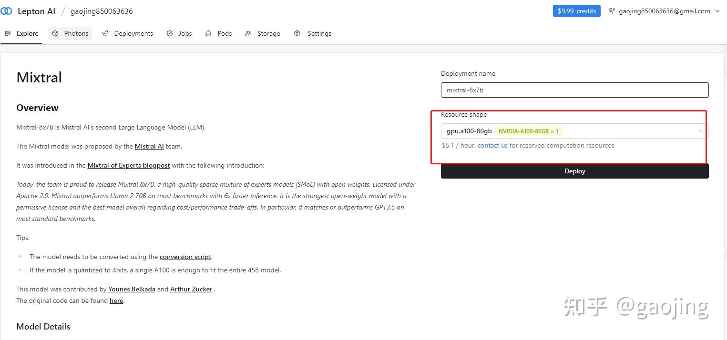Open the Mistral AI link
Screen dimensions: 727x340
(149, 146)
